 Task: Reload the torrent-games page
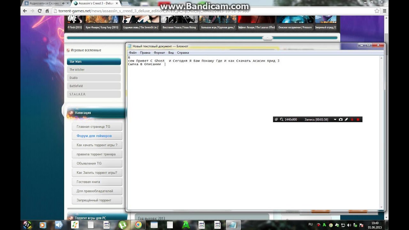click(x=40, y=11)
